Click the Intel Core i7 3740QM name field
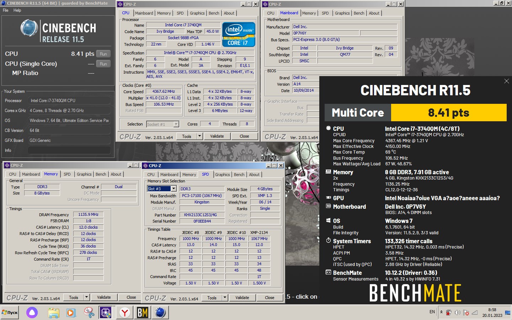 [x=183, y=25]
